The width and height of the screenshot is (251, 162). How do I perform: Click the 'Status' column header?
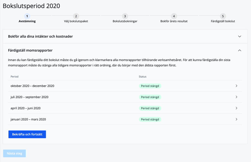click(143, 76)
